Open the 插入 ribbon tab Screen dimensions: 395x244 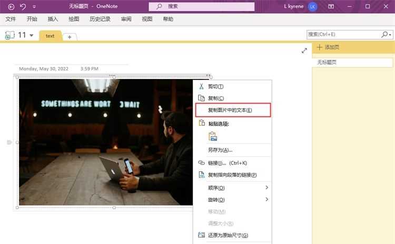[53, 19]
